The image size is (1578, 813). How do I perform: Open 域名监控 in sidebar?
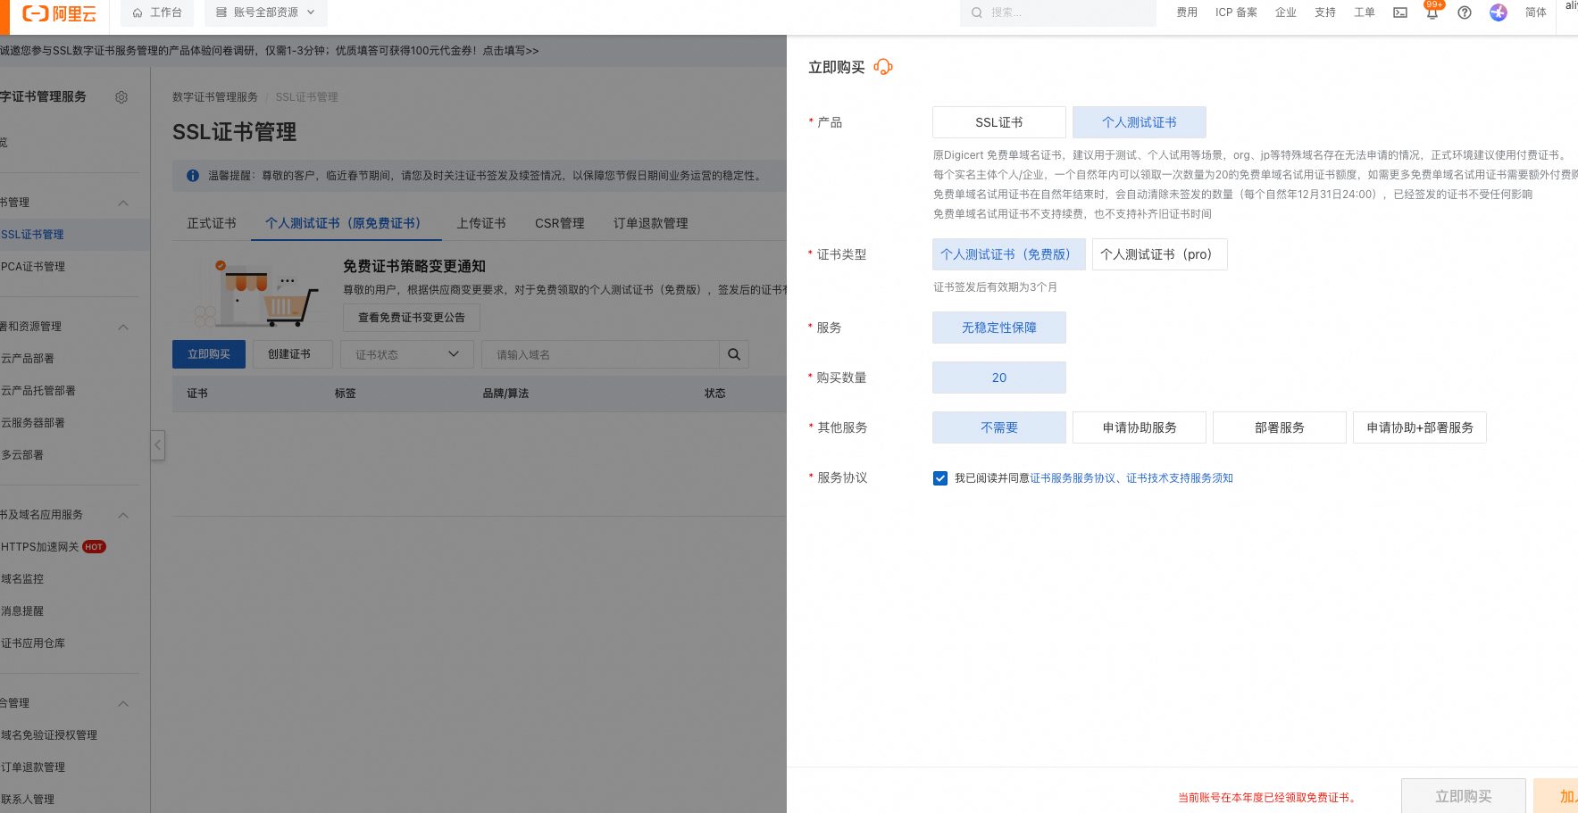(x=22, y=579)
